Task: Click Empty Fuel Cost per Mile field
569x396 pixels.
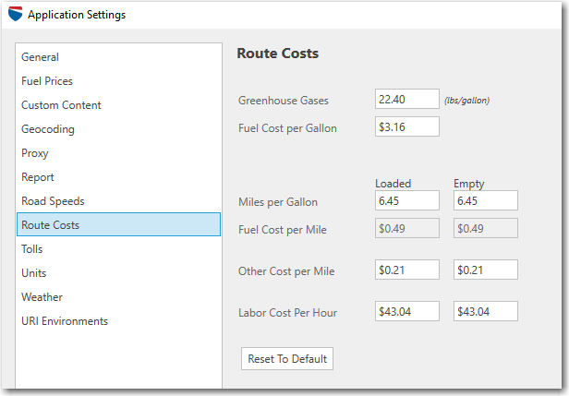Action: [x=486, y=228]
